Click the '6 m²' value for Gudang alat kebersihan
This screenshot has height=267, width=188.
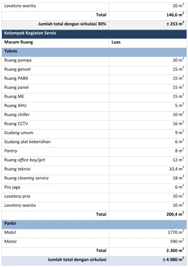coord(179,141)
